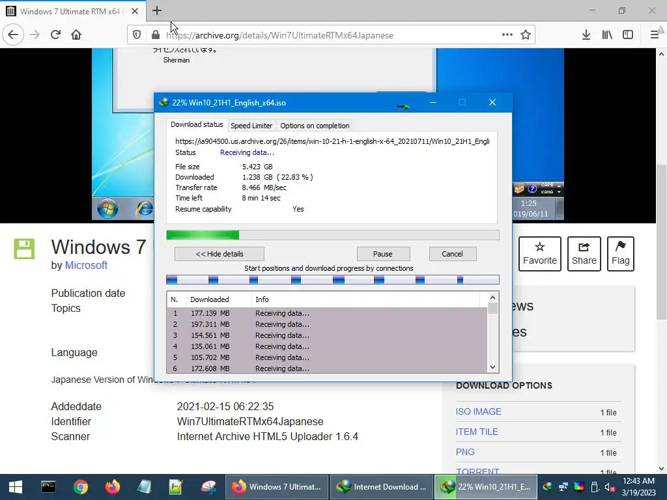
Task: Click the Firefox forward arrow
Action: [35, 35]
